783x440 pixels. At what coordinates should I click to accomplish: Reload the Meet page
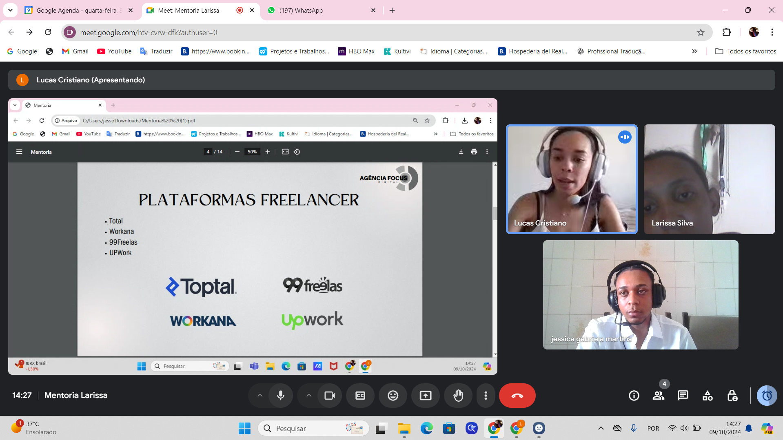click(48, 32)
